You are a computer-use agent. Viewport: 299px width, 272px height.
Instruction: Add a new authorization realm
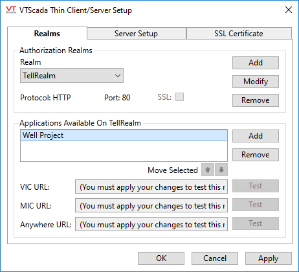click(x=256, y=63)
